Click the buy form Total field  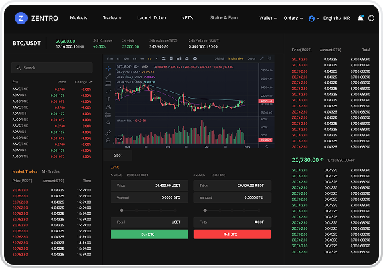[150, 222]
